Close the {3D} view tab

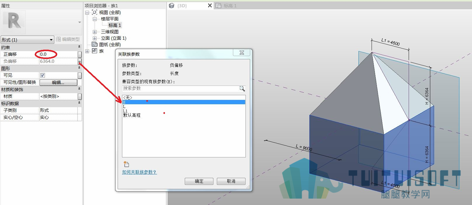(x=210, y=6)
